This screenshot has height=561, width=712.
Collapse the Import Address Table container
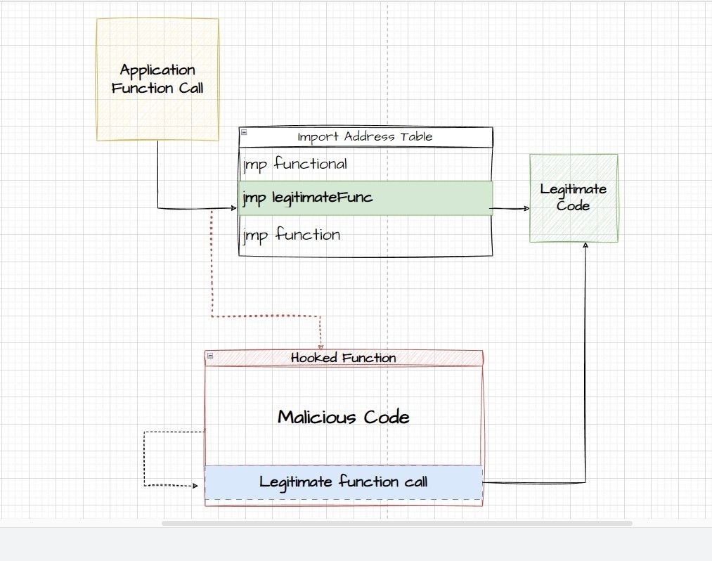click(244, 132)
